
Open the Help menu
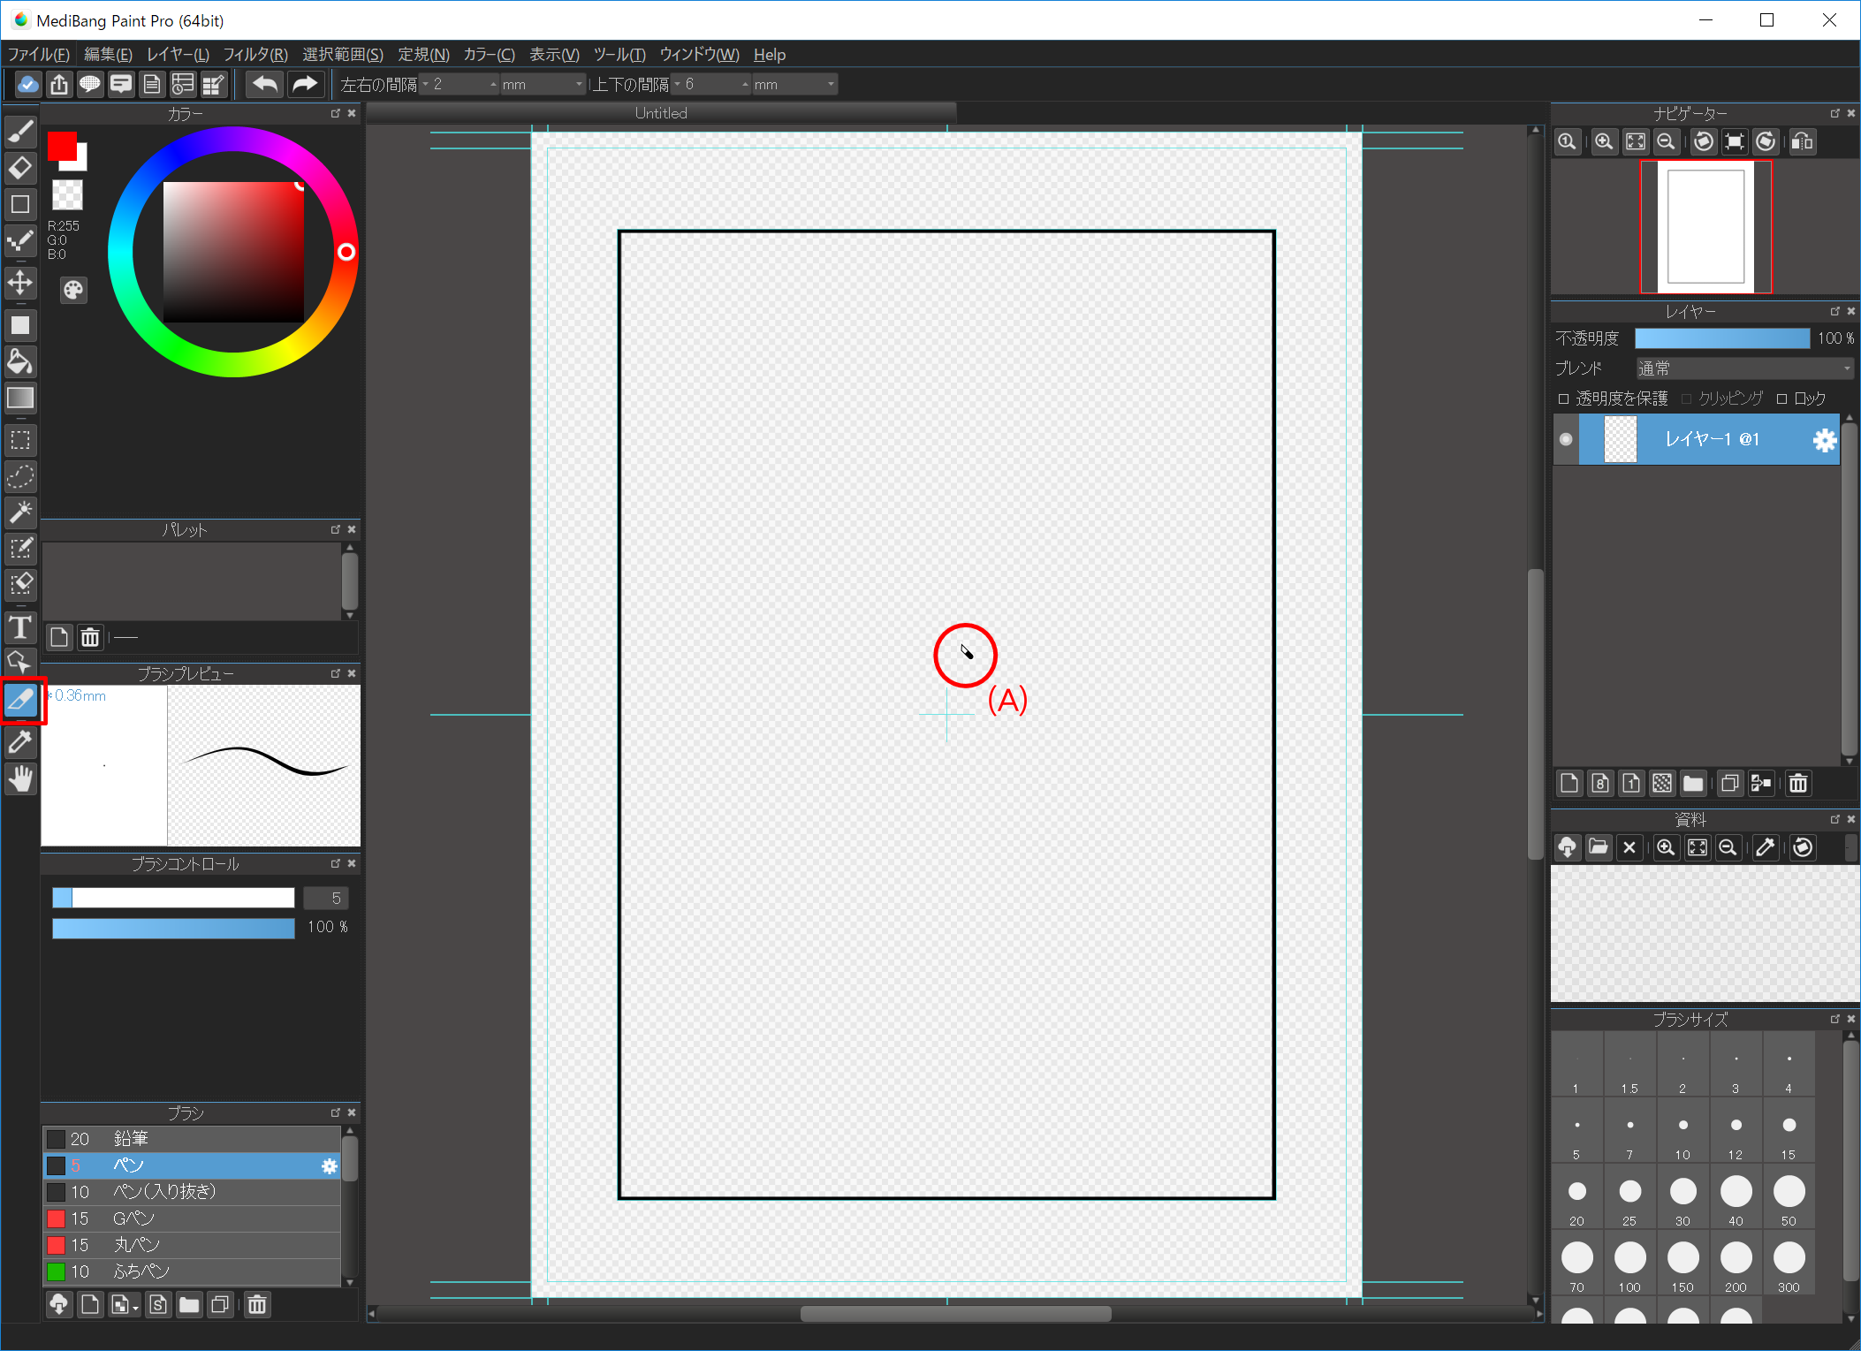coord(769,55)
